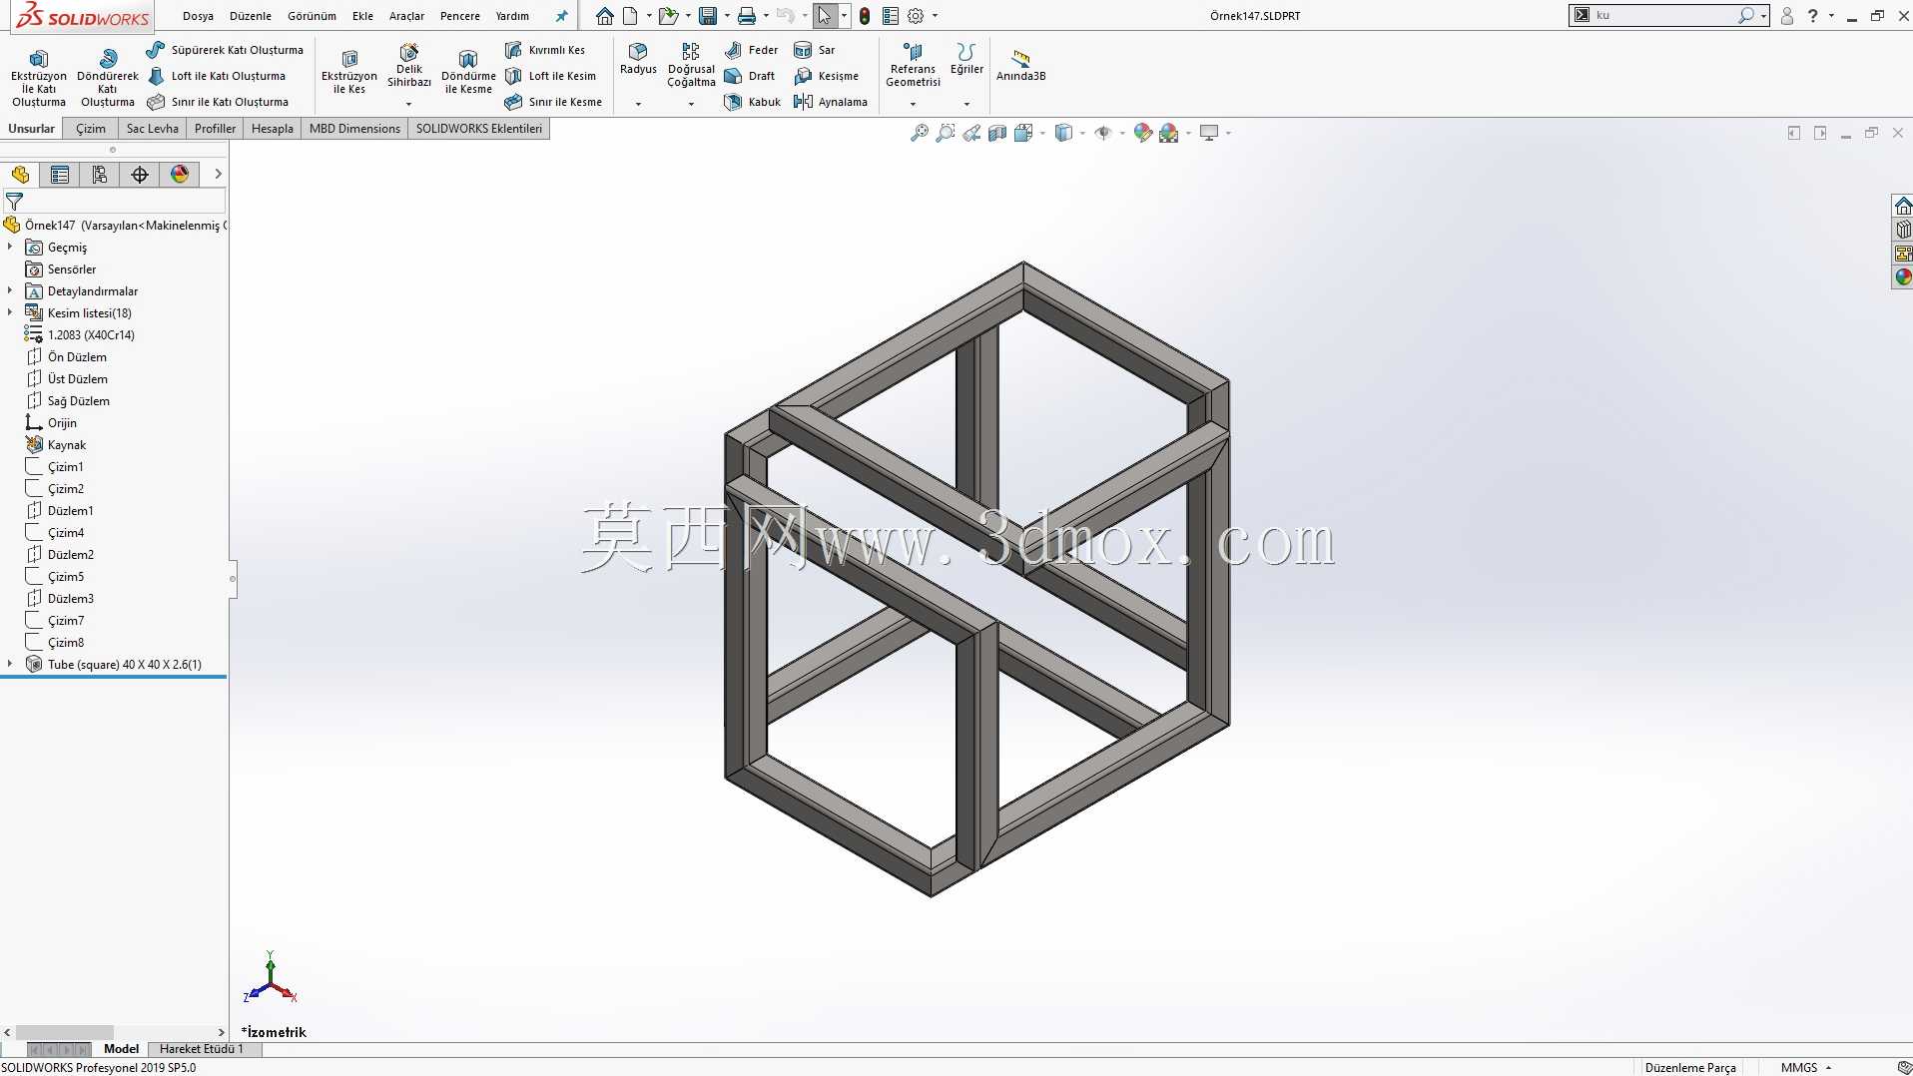This screenshot has height=1076, width=1913.
Task: Choose the Kesişme tool
Action: [826, 76]
